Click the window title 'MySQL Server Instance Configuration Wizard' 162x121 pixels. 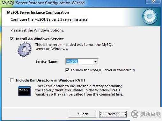pos(43,3)
